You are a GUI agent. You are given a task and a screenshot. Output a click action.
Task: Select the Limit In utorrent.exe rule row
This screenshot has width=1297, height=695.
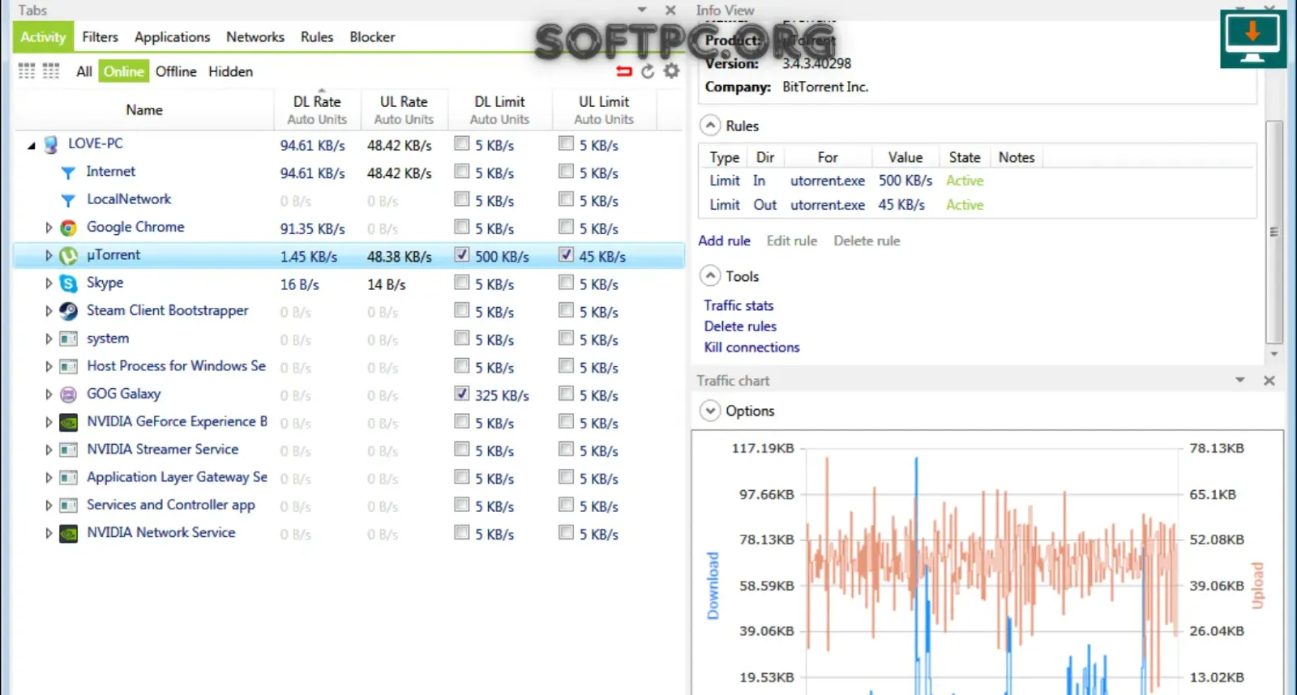[x=977, y=181]
